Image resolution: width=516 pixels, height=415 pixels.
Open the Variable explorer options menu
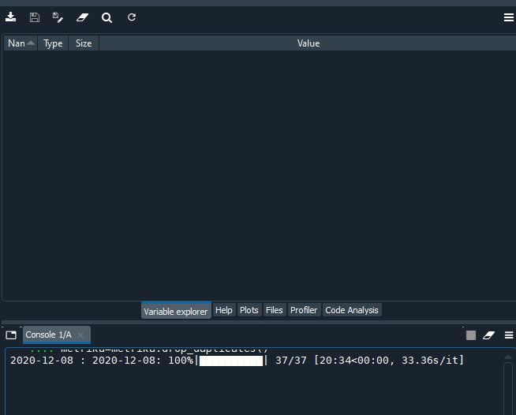tap(508, 17)
